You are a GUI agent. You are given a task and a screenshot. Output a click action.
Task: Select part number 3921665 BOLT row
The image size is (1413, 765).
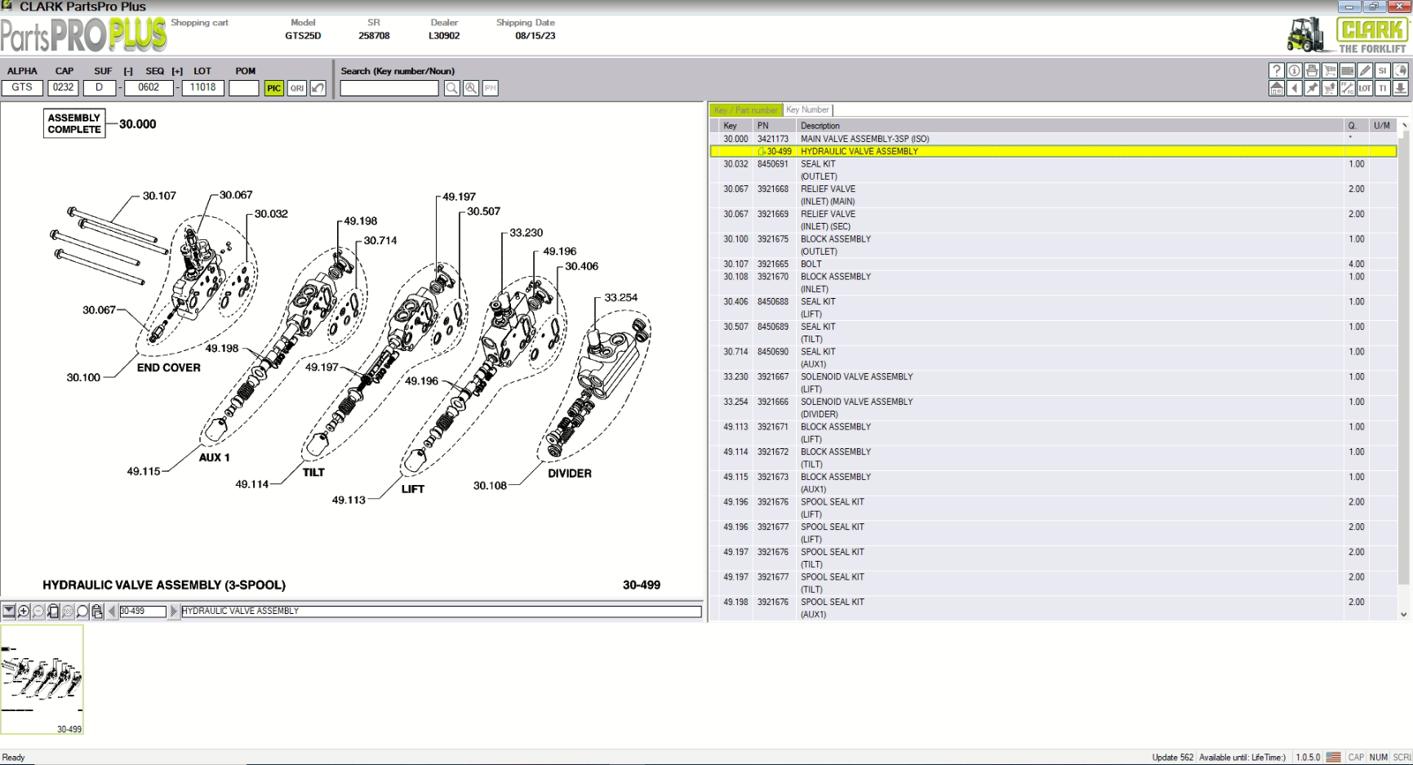(1053, 264)
